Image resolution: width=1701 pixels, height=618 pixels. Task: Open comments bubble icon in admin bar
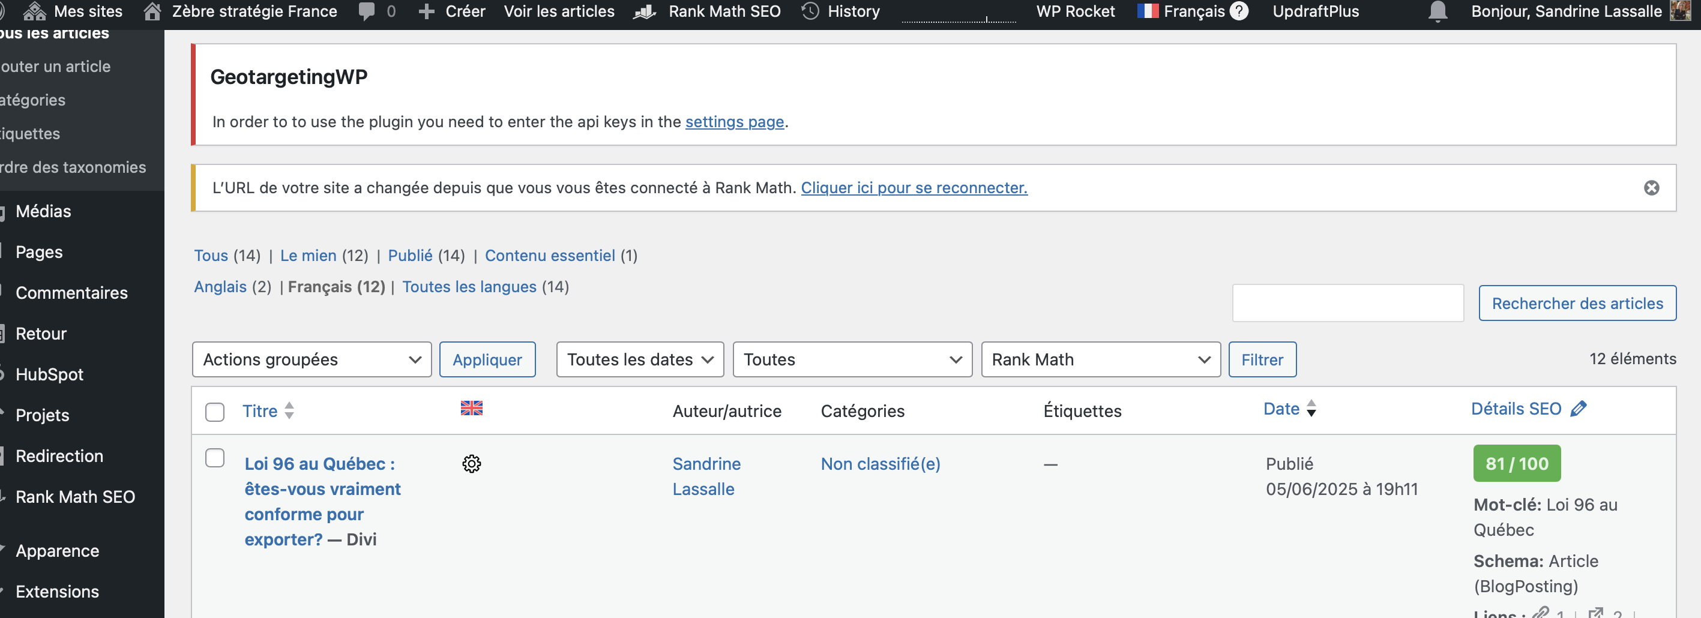pos(367,11)
